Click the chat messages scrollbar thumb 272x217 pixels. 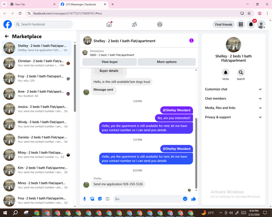(196, 153)
